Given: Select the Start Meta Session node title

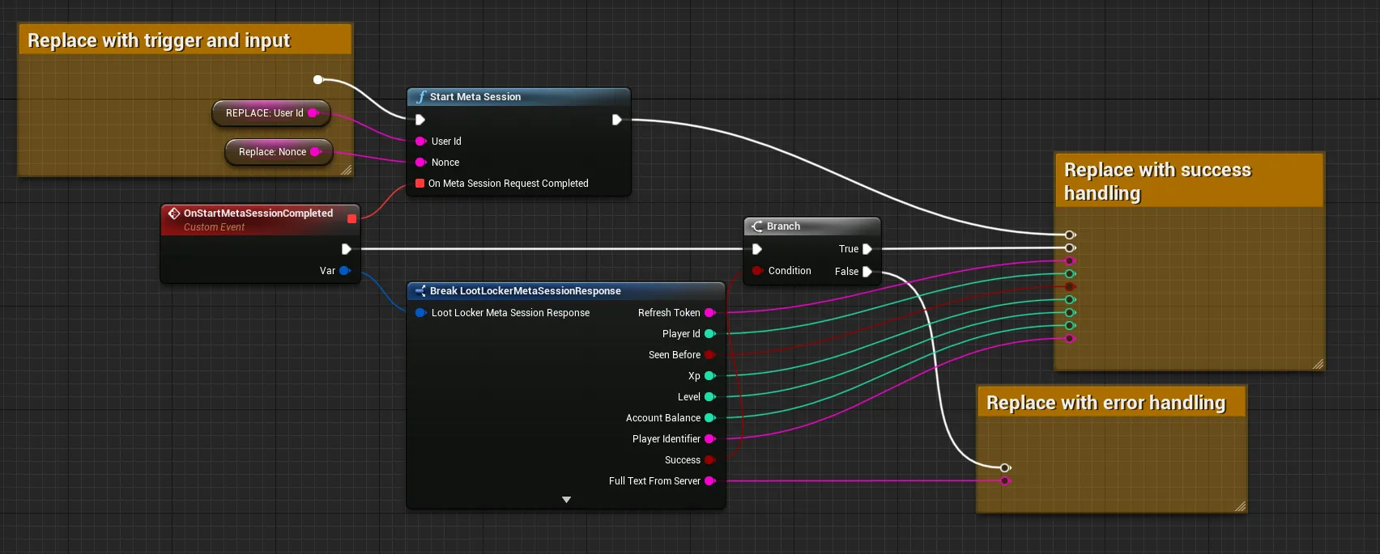Looking at the screenshot, I should [475, 97].
